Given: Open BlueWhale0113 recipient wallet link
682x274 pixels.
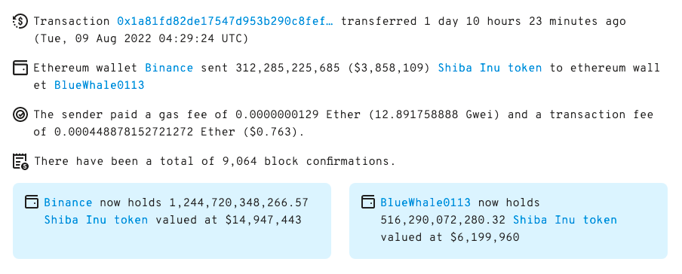Looking at the screenshot, I should click(x=99, y=86).
